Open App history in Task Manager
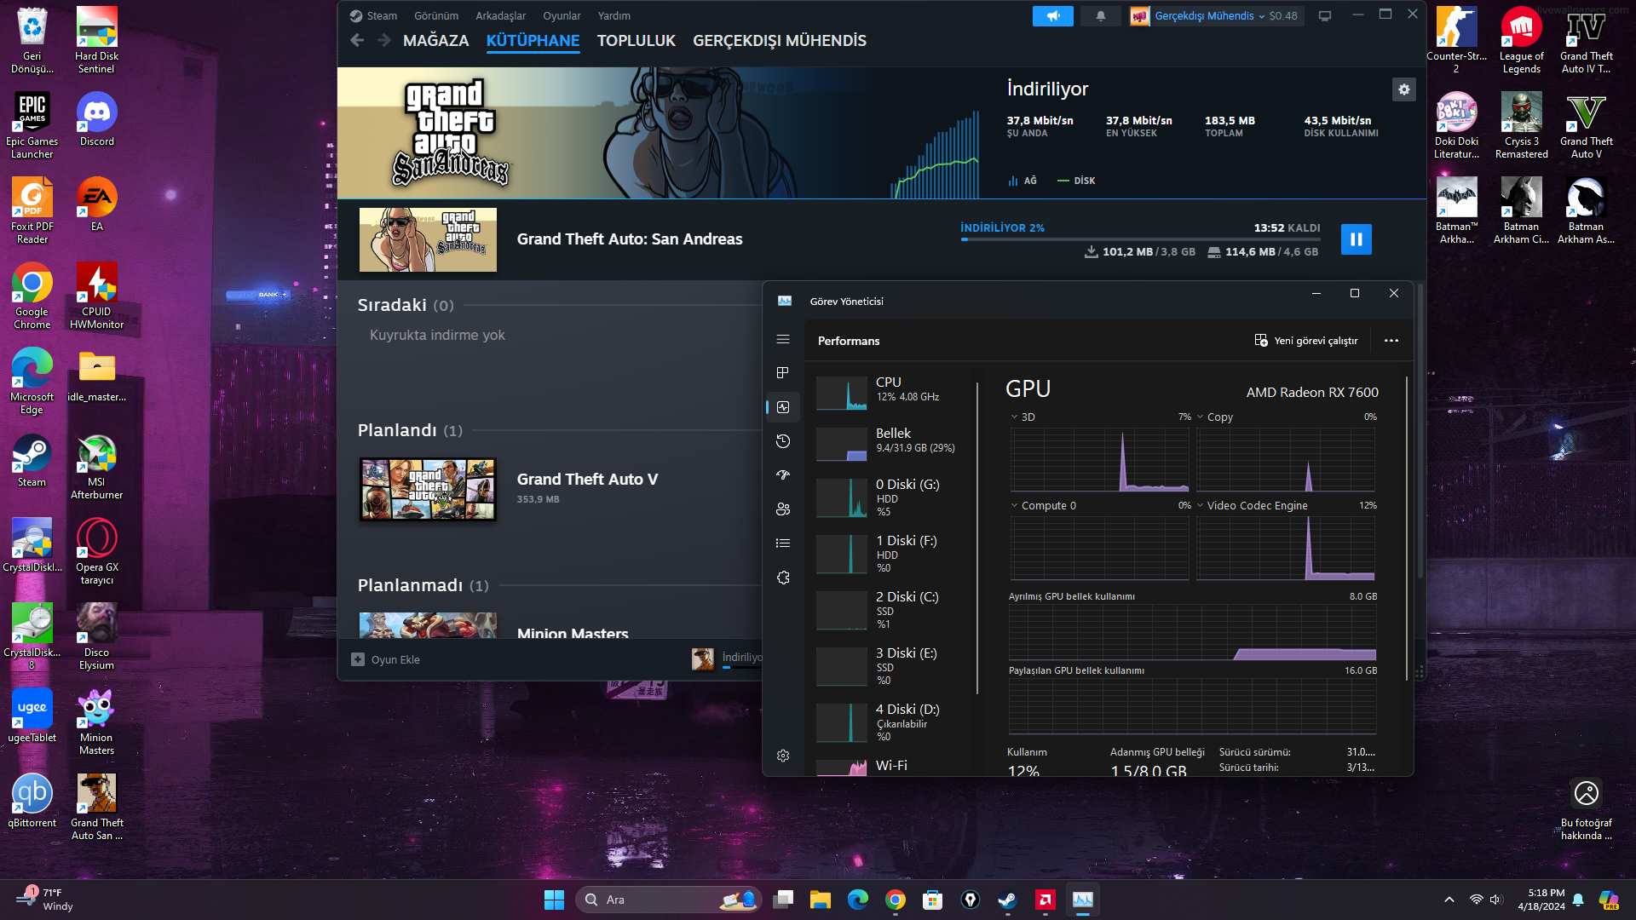 point(783,441)
